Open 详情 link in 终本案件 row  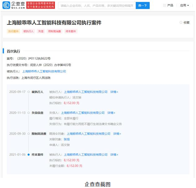114,155
